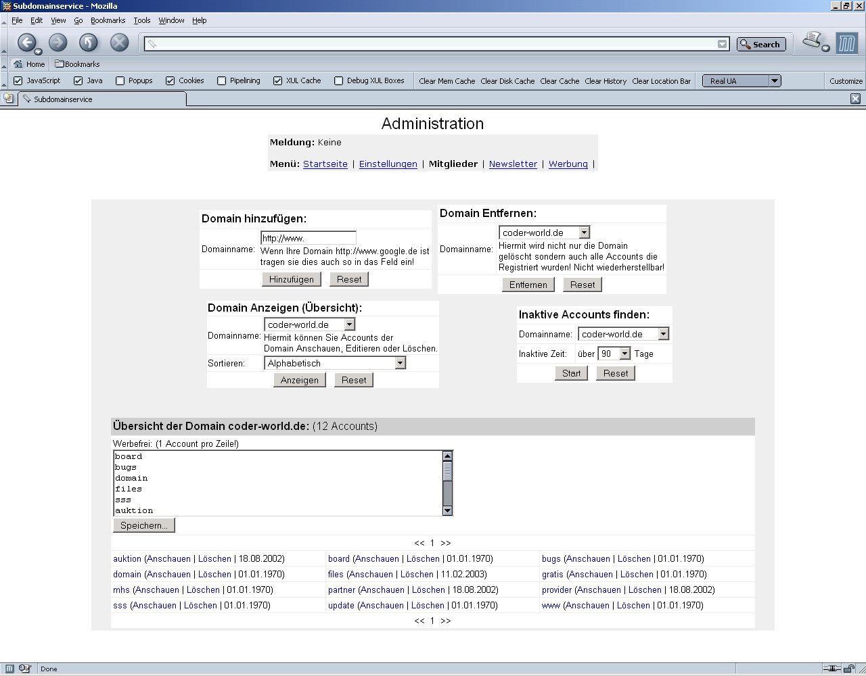This screenshot has width=866, height=676.
Task: Click the Forward navigation arrow
Action: click(58, 43)
